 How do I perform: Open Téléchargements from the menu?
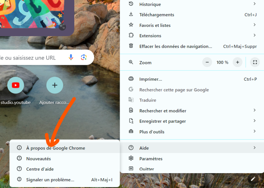[192, 15]
